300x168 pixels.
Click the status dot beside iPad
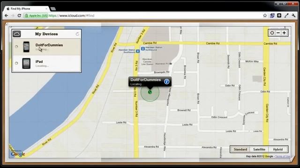(x=16, y=63)
